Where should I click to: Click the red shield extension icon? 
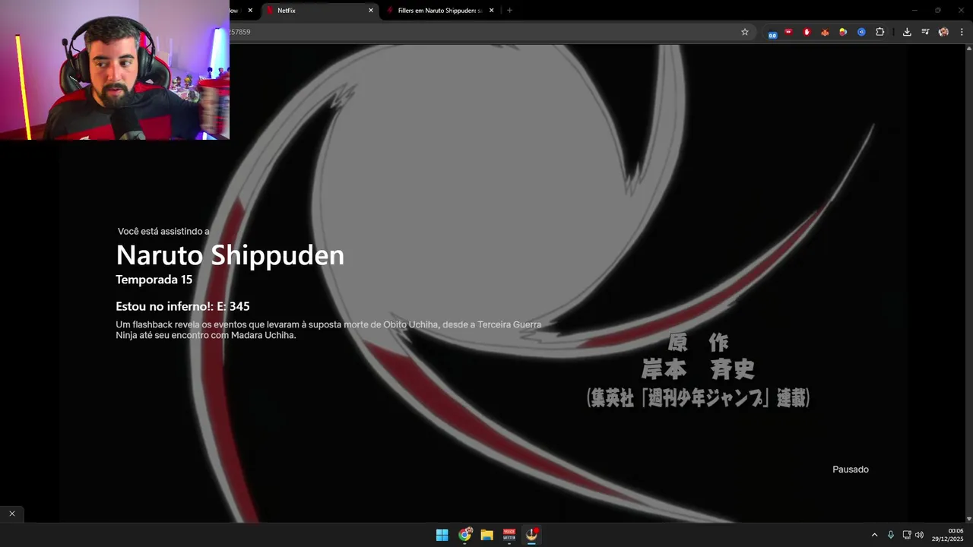coord(807,32)
